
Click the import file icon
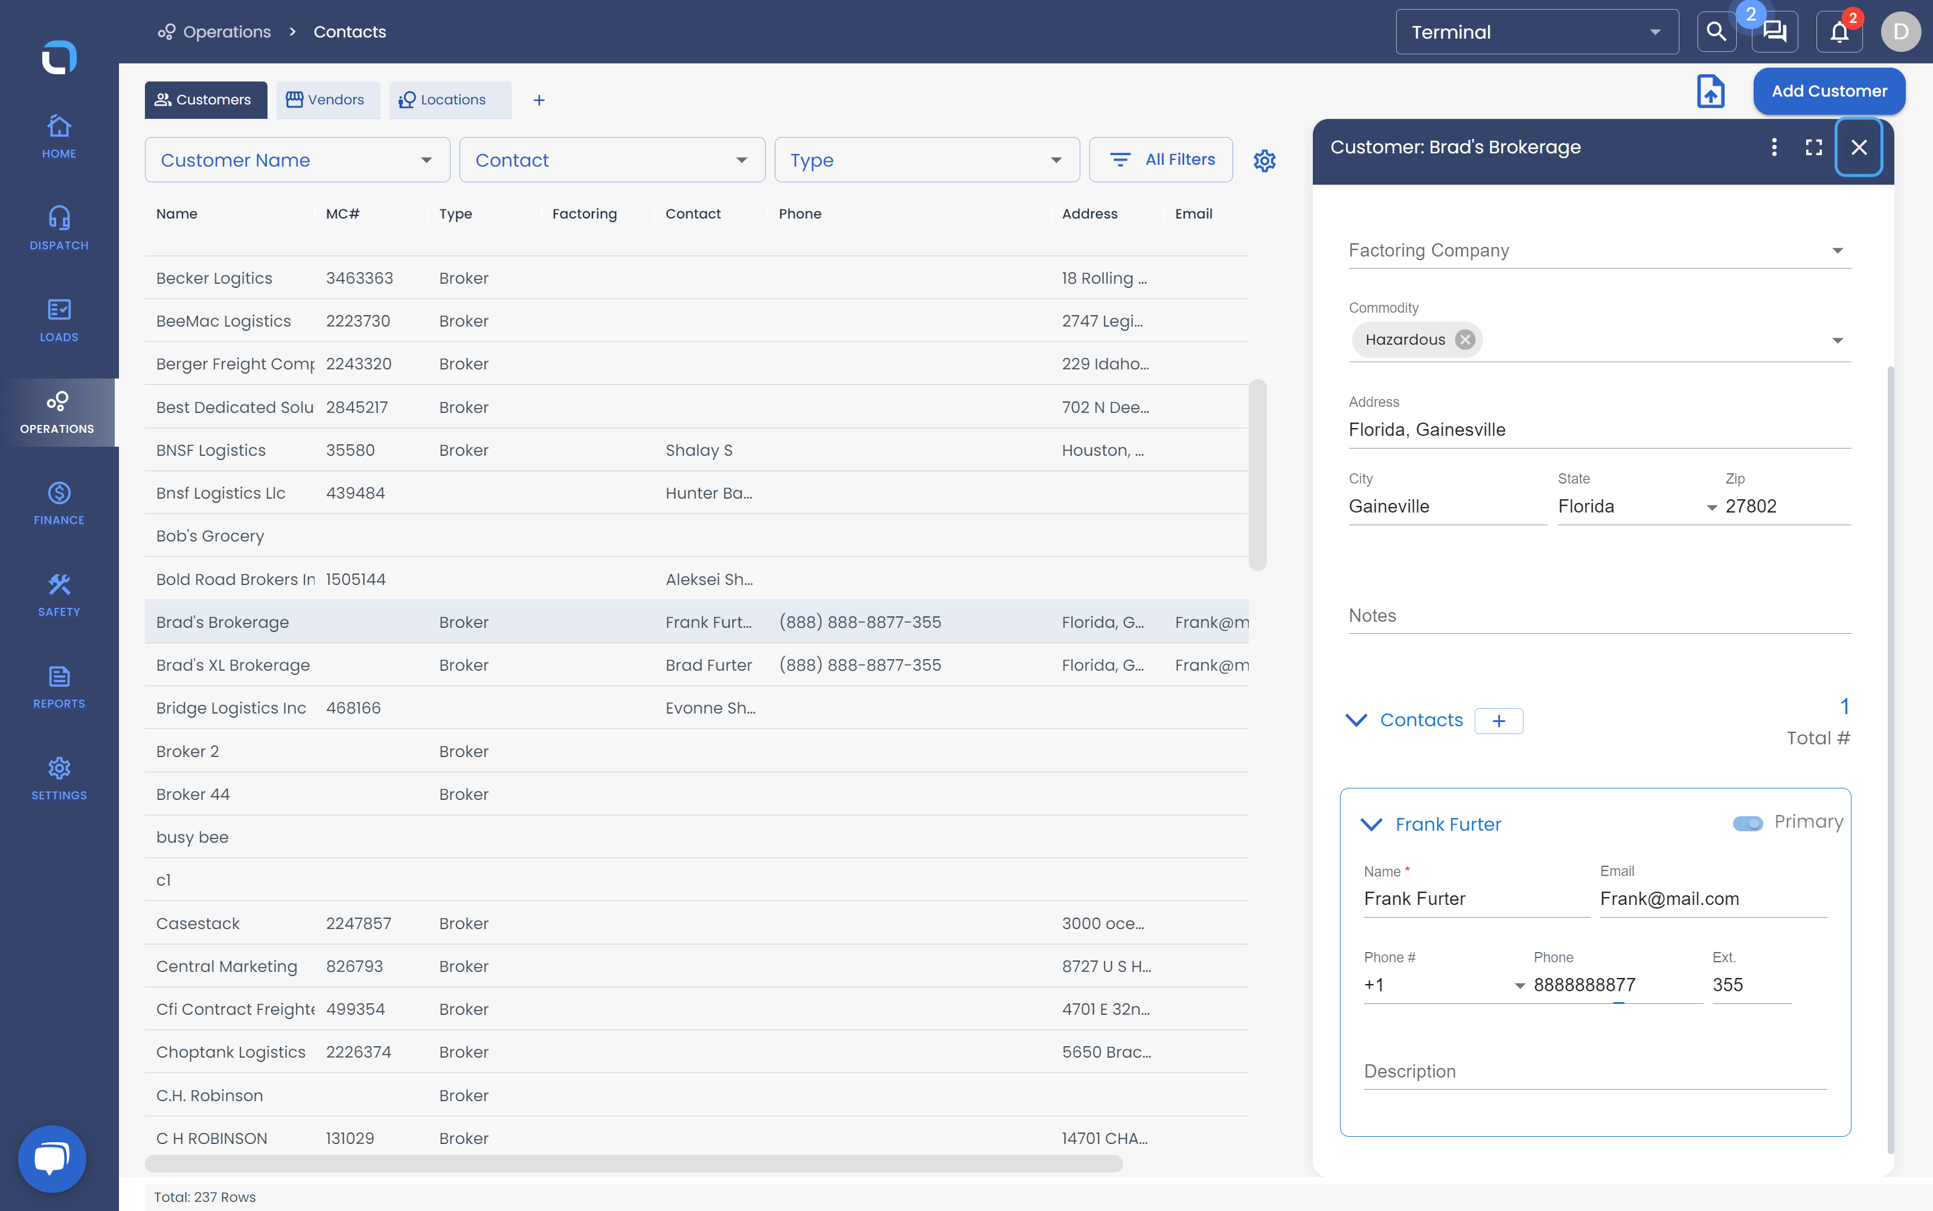pos(1710,91)
